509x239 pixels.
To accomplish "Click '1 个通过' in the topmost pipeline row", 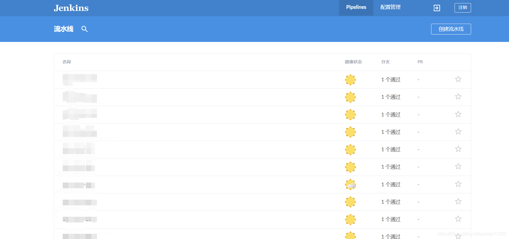I will pos(391,80).
